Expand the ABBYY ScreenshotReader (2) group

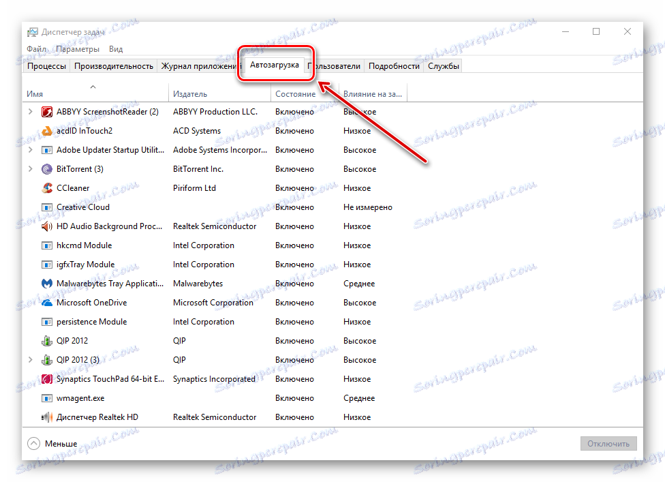coord(30,112)
